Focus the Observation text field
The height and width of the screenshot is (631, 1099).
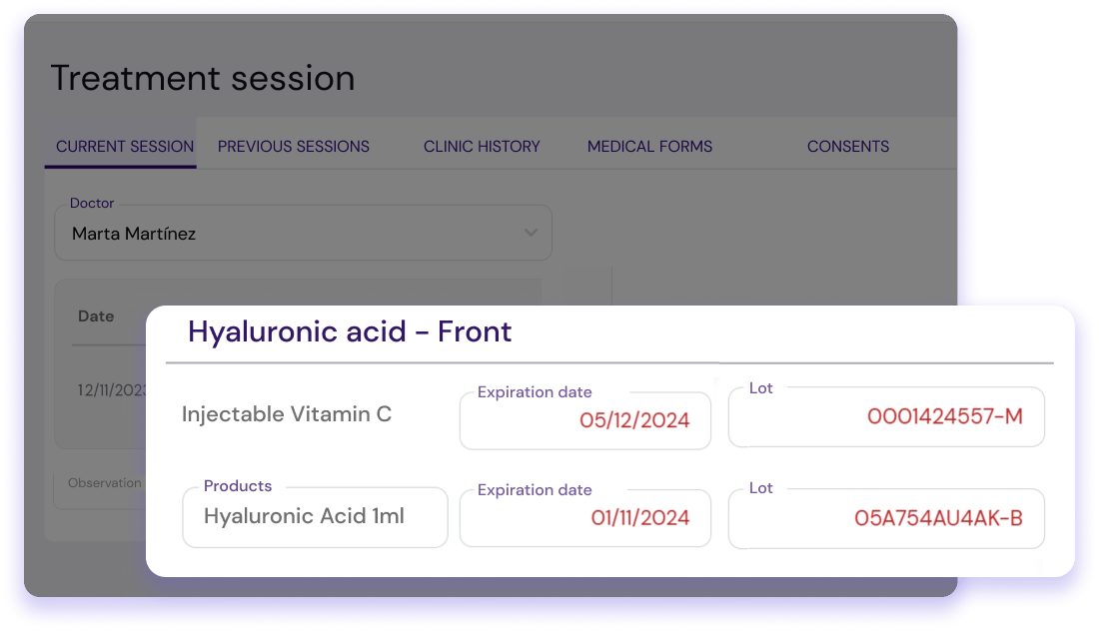(x=98, y=490)
